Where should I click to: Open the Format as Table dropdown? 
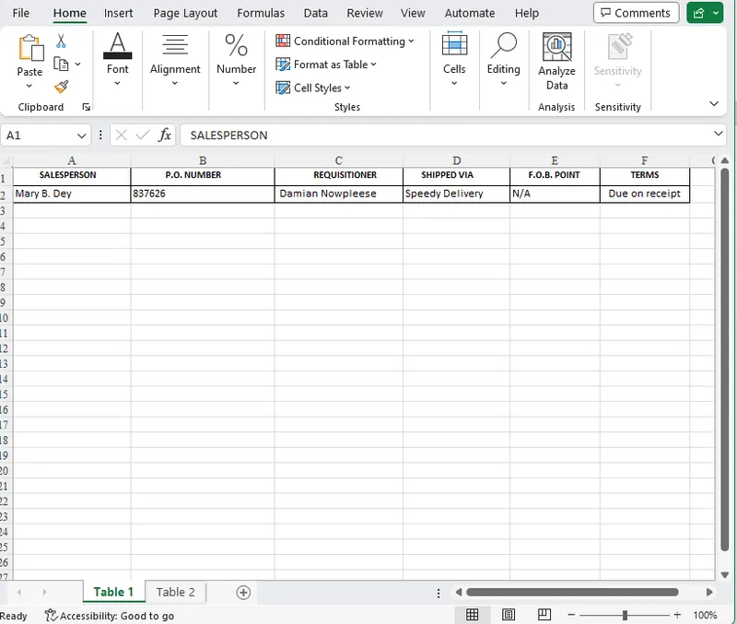[x=326, y=65]
